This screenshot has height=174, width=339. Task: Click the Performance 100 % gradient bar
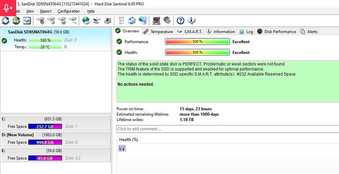coord(197,42)
